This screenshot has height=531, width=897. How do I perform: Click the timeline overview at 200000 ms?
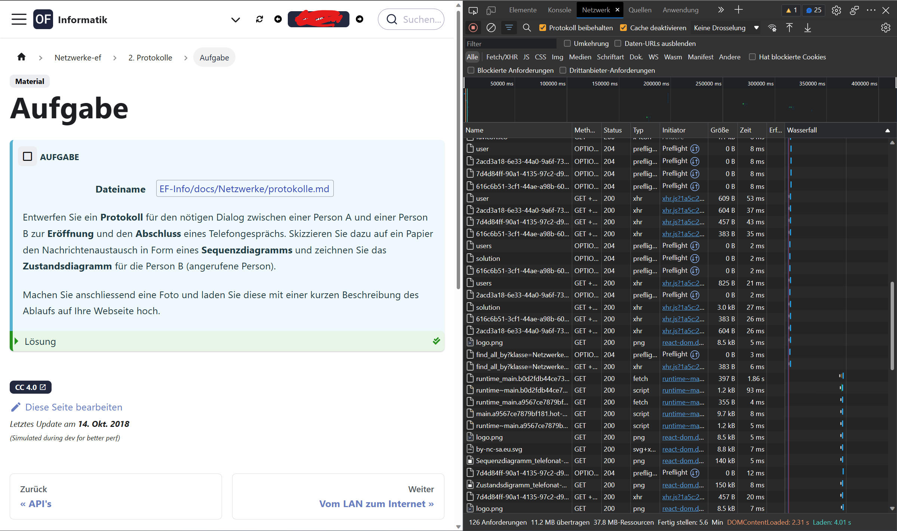(656, 84)
